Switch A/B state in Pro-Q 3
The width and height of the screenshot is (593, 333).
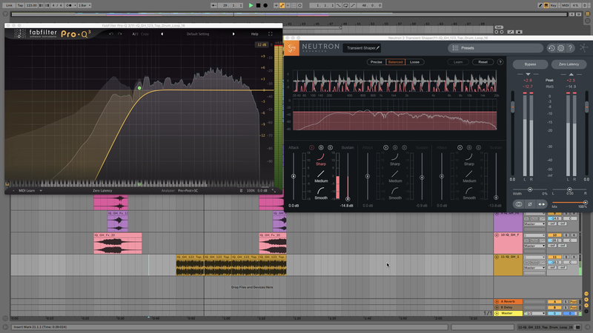[x=135, y=34]
